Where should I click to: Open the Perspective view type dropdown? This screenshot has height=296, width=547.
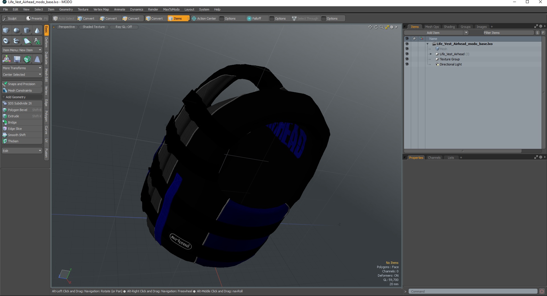click(x=67, y=27)
